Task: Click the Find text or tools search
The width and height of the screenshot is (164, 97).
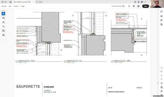Action: pyautogui.click(x=118, y=6)
